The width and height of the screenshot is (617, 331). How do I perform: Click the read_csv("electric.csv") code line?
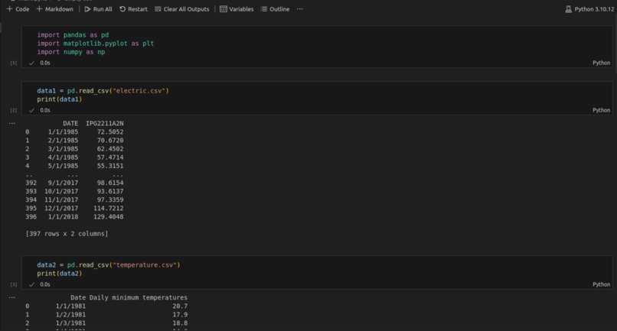click(103, 91)
